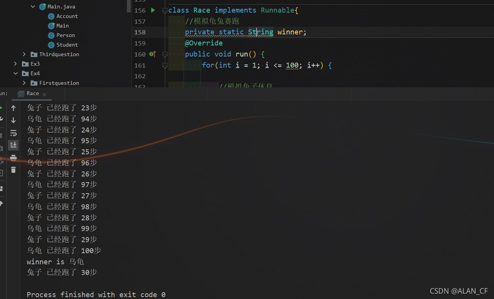Clear all console output with trash icon
The width and height of the screenshot is (494, 299).
click(x=13, y=170)
